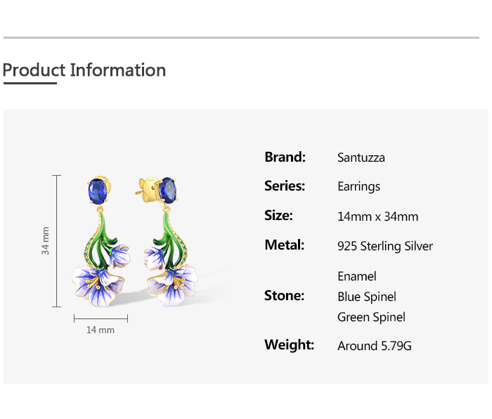Click the Product Information heading

(x=84, y=70)
